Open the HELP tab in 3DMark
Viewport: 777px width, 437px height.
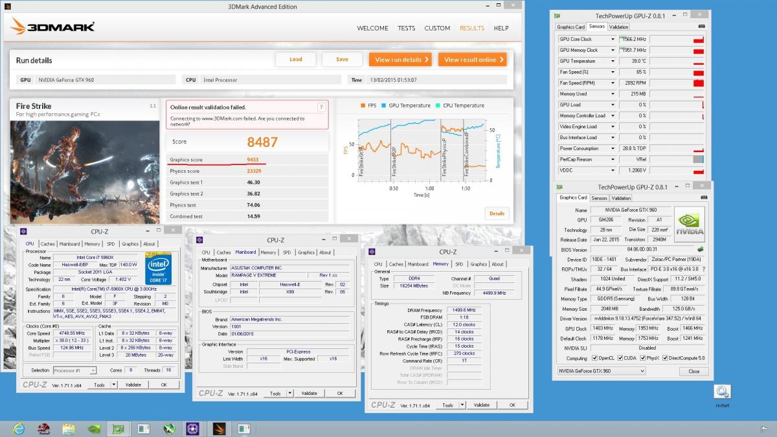(501, 28)
